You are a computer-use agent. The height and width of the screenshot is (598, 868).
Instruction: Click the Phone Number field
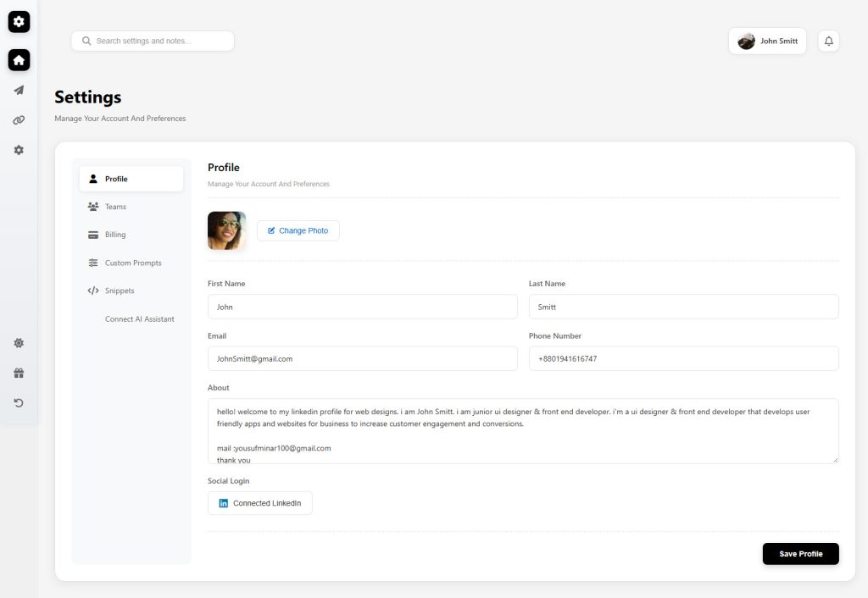[684, 358]
